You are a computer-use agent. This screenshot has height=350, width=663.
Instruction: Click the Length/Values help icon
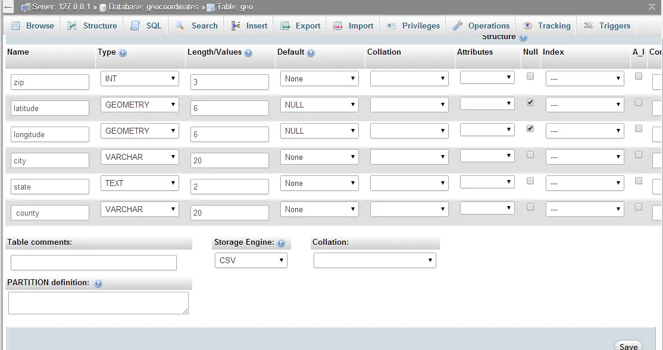(x=248, y=53)
